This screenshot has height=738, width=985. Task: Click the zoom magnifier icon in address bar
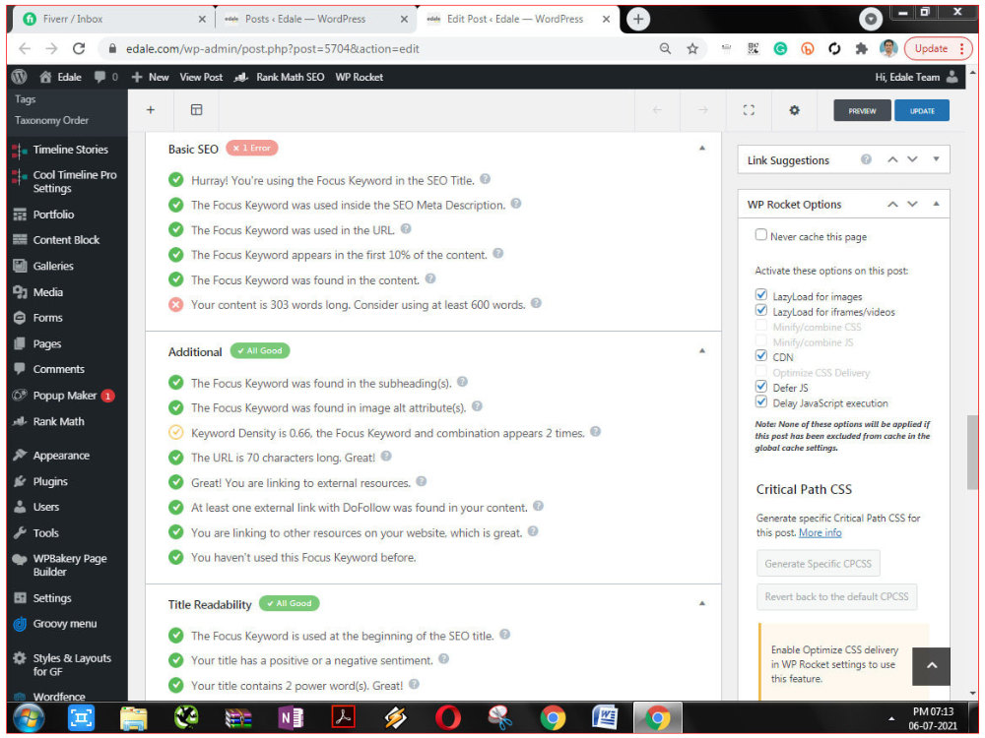[665, 49]
